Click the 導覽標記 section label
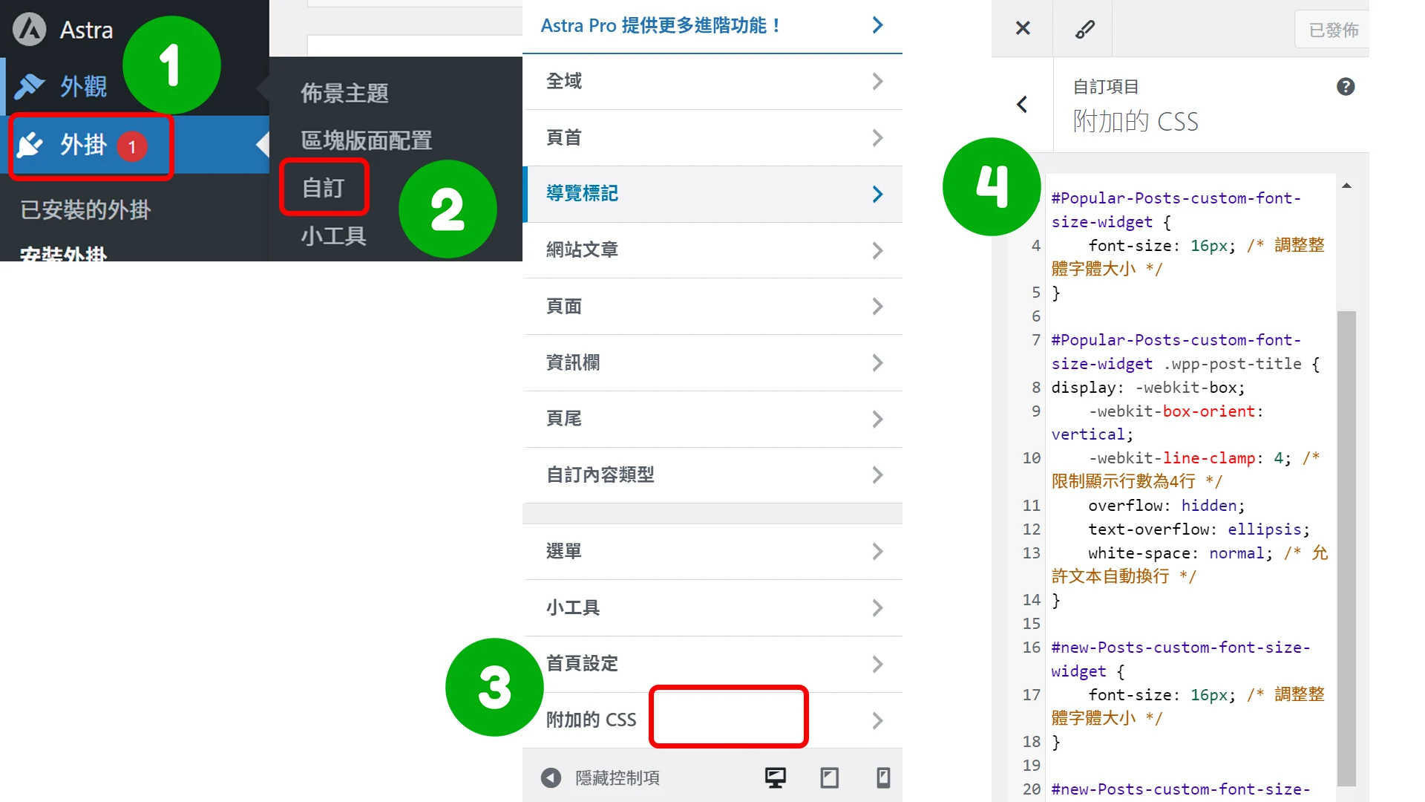This screenshot has height=802, width=1425. click(x=582, y=194)
